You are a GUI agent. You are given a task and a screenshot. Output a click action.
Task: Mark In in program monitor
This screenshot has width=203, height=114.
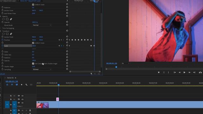(x=164, y=73)
